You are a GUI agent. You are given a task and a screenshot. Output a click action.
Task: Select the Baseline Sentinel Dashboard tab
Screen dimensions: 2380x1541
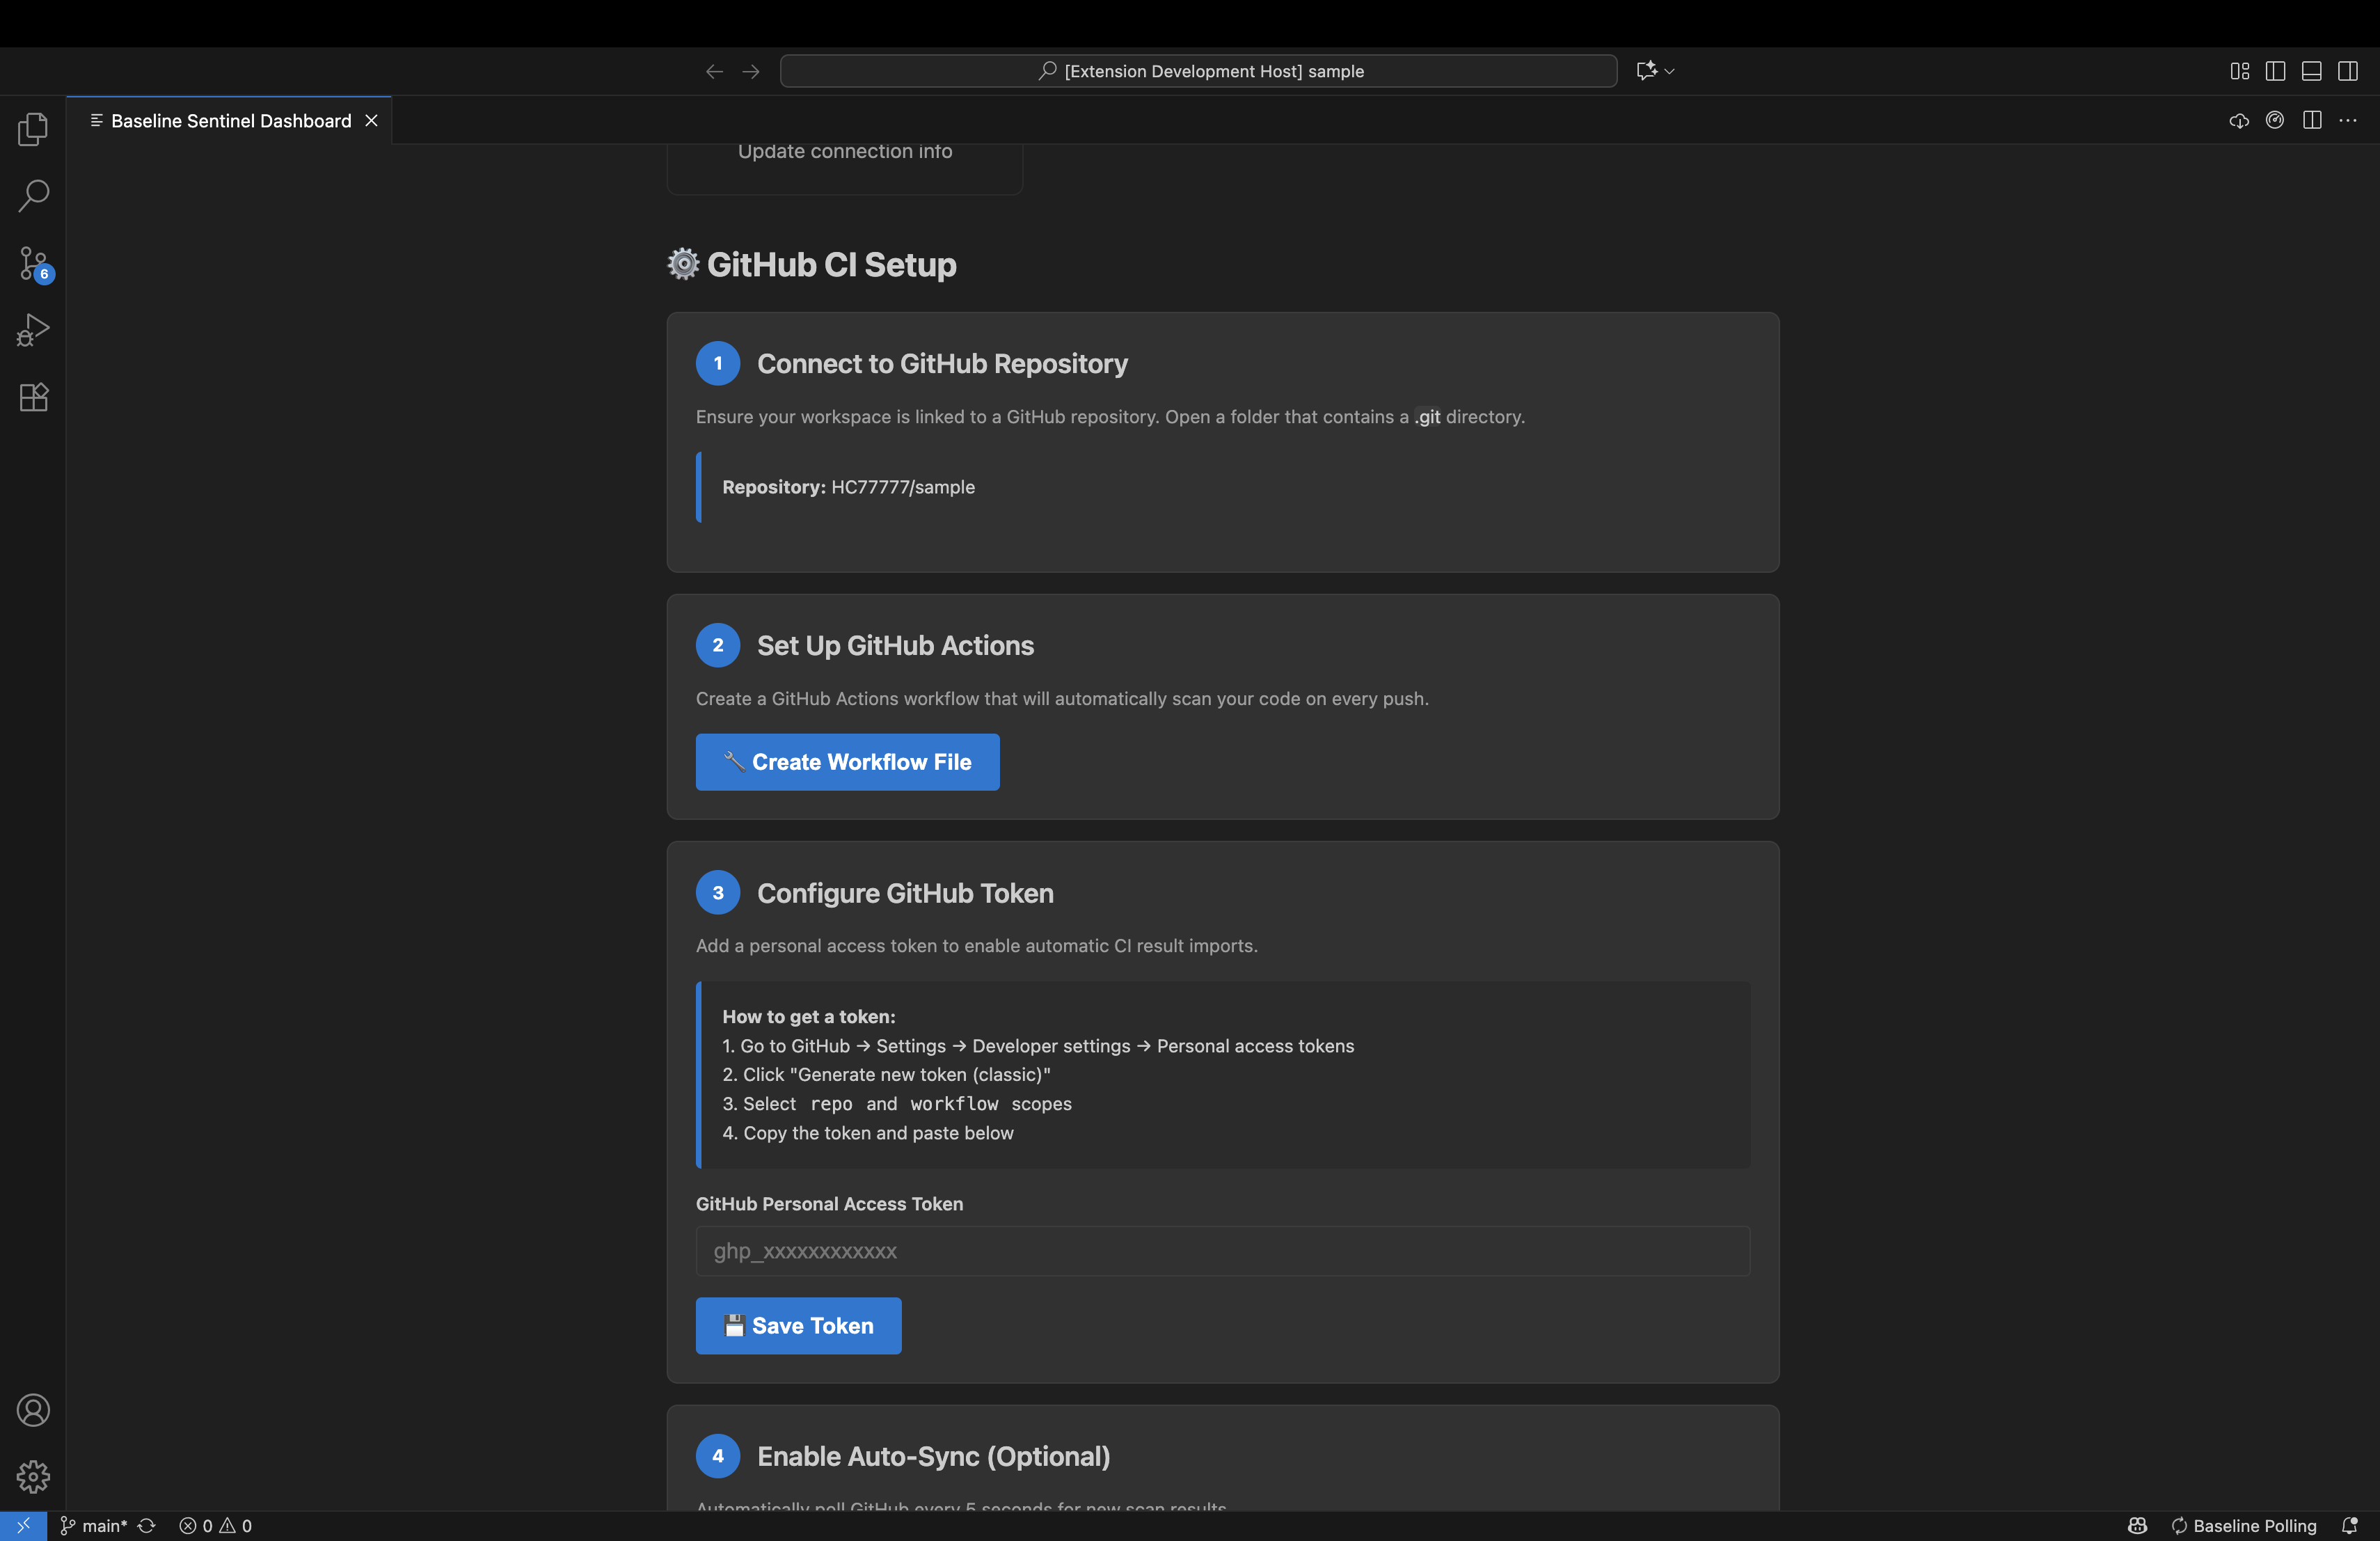pyautogui.click(x=230, y=121)
